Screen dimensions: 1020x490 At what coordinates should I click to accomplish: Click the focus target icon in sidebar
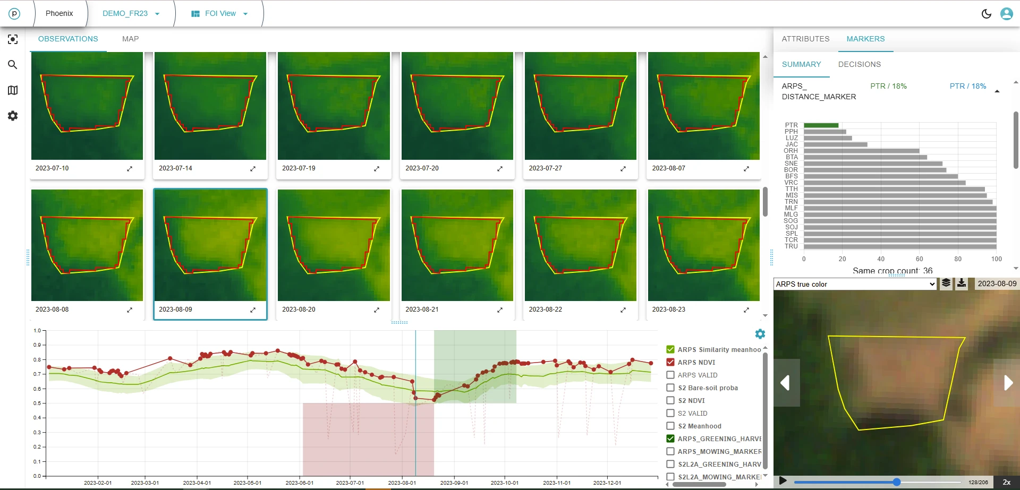(x=13, y=39)
